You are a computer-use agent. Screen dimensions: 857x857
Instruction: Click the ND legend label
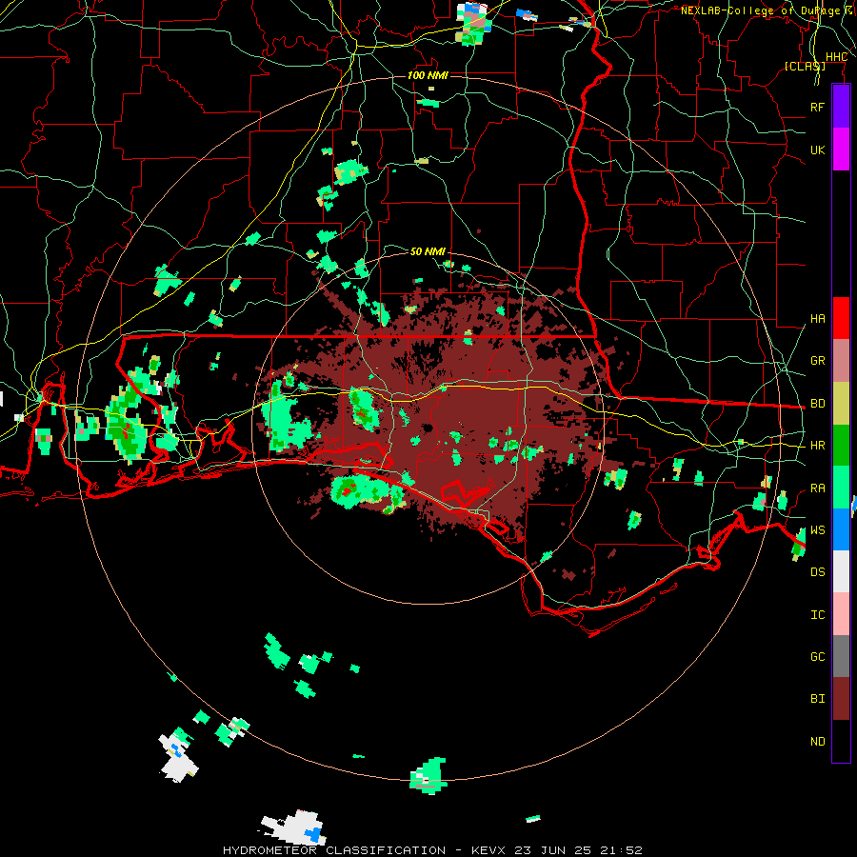(x=817, y=742)
